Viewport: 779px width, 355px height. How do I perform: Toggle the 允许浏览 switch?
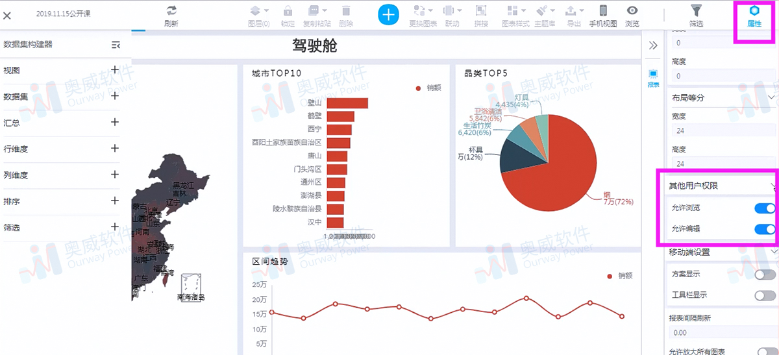click(765, 208)
